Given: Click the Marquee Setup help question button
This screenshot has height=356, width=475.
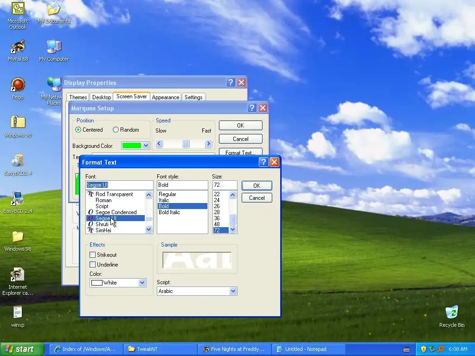Looking at the screenshot, I should (252, 108).
